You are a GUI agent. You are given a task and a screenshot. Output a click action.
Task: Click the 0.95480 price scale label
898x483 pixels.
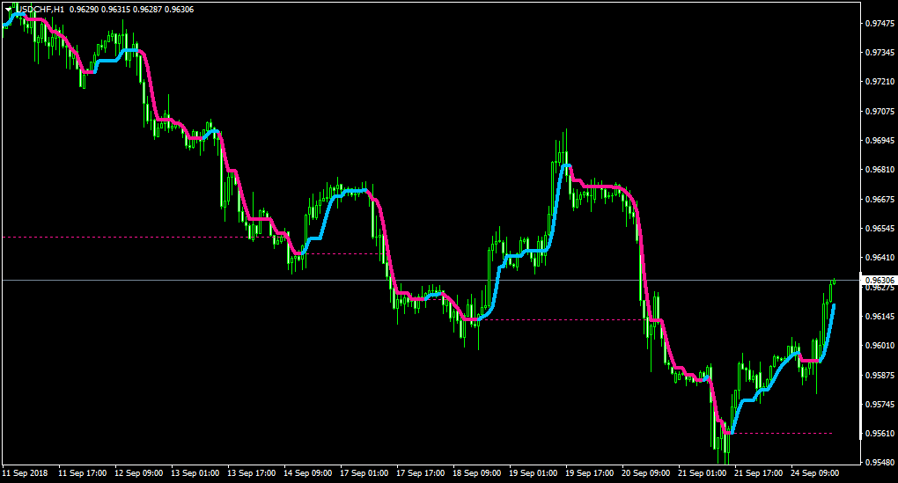880,462
